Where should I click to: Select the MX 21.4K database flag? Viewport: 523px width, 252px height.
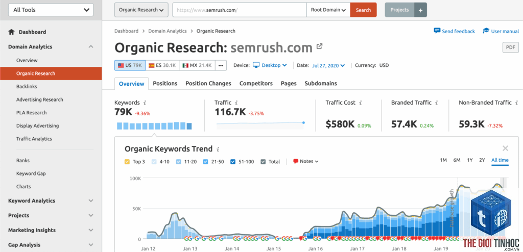[197, 65]
